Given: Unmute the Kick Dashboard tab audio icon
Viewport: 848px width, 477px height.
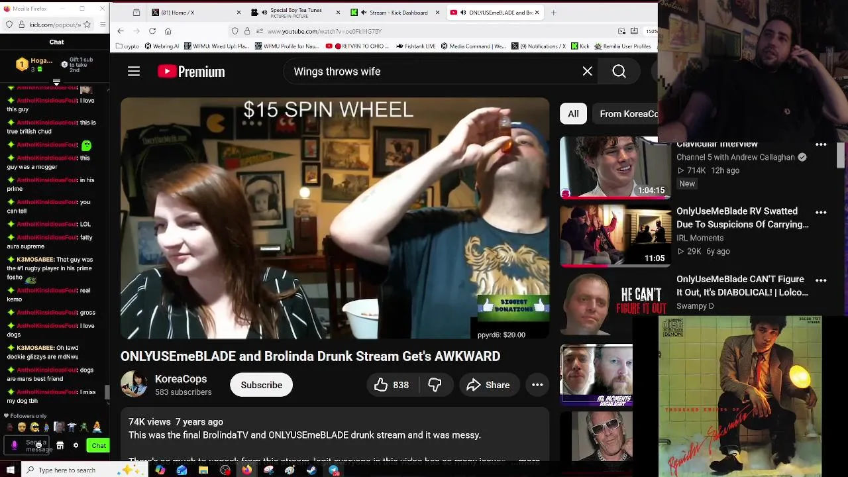Looking at the screenshot, I should (x=364, y=13).
